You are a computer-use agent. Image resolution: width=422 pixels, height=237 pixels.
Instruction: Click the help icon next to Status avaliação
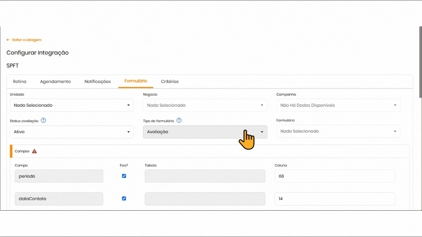(44, 120)
